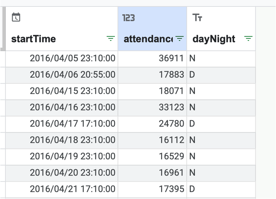The image size is (276, 199).
Task: Click the dayNight cell N beside 16961
Action: pos(221,173)
